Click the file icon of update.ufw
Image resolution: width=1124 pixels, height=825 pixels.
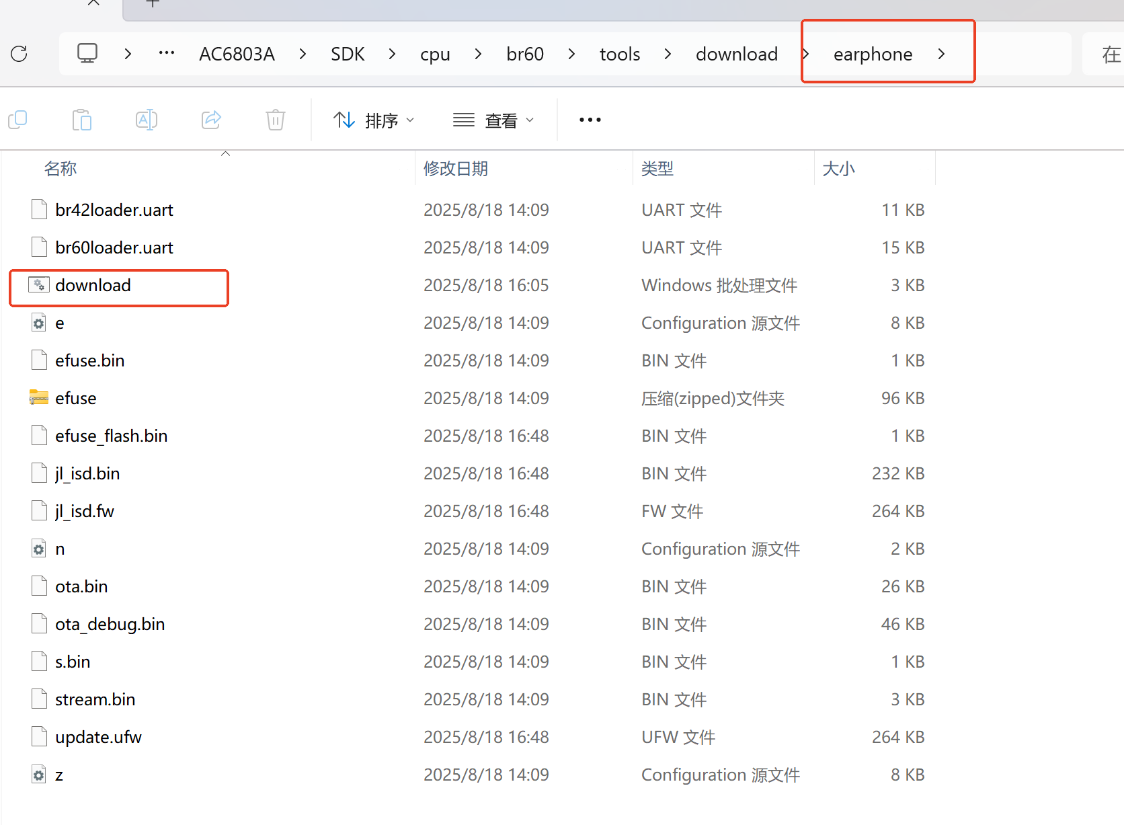[39, 737]
